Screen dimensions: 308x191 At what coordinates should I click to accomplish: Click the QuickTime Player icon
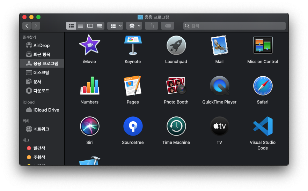219,86
